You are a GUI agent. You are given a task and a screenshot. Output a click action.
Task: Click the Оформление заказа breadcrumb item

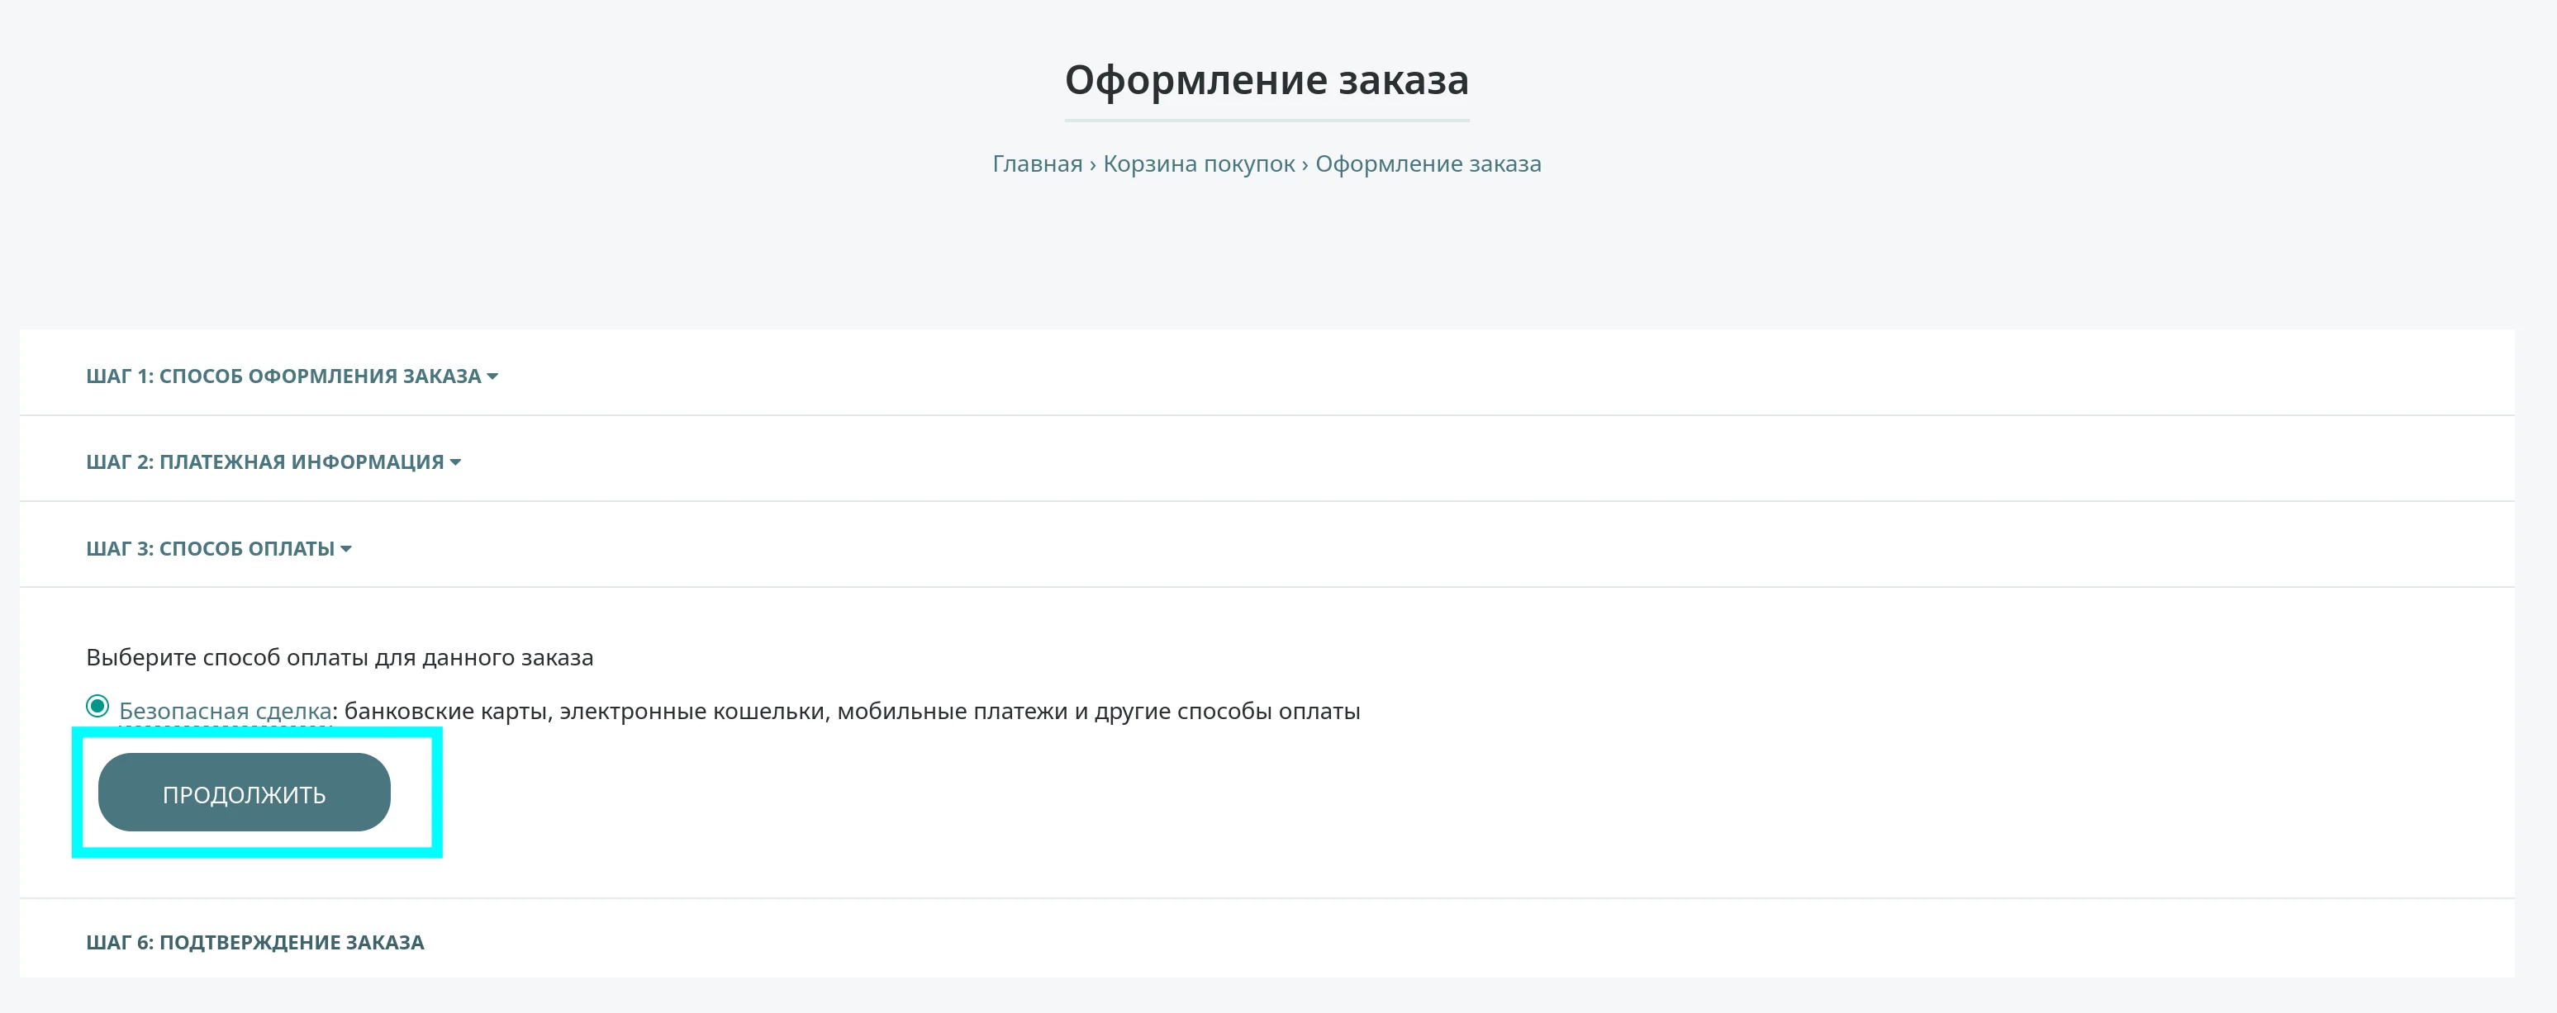tap(1428, 163)
